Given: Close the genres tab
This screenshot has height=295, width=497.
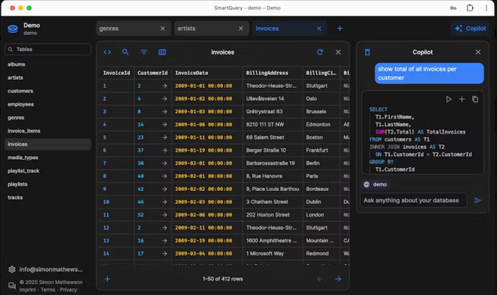Looking at the screenshot, I should (x=162, y=29).
